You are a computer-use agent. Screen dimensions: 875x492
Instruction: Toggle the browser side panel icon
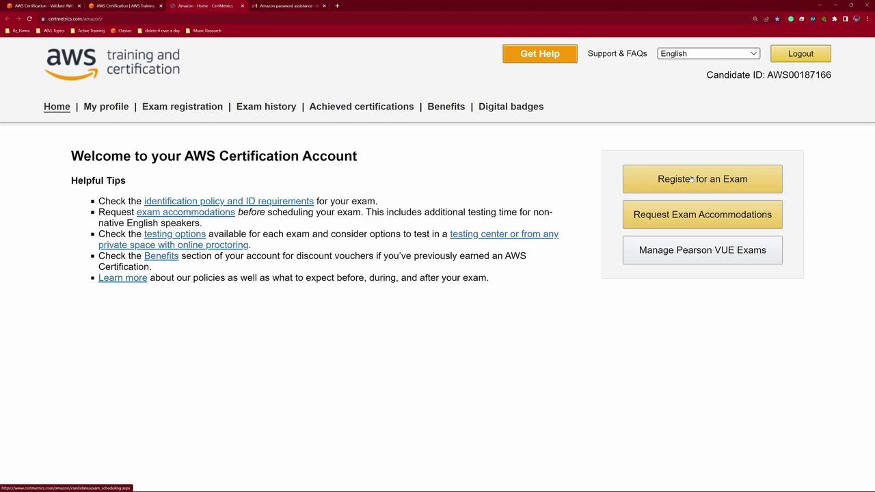(x=846, y=19)
